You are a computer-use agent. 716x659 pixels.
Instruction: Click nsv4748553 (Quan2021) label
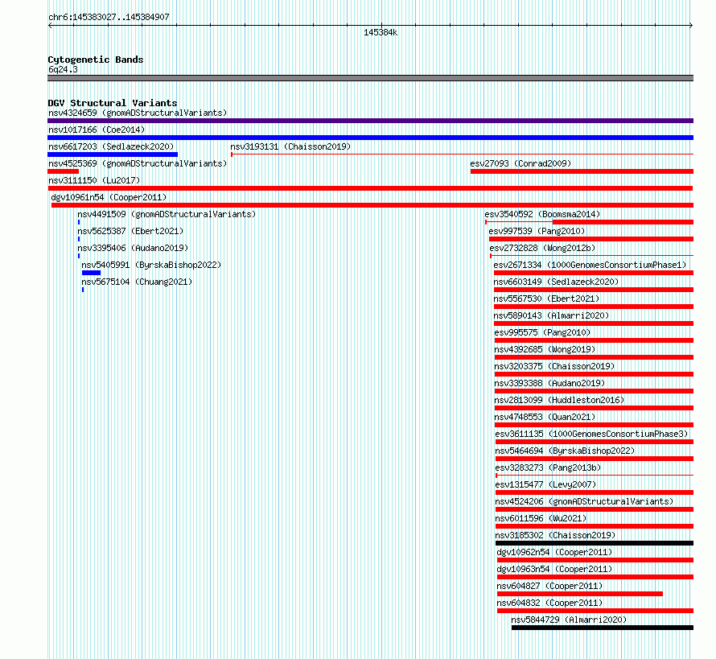pos(545,417)
